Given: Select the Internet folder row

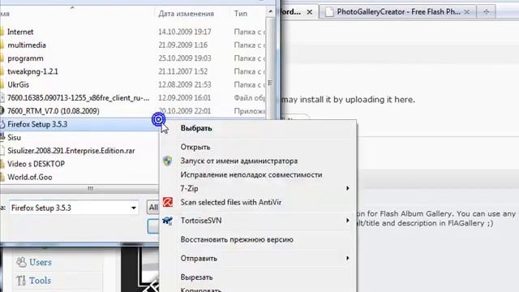Looking at the screenshot, I should click(132, 32).
